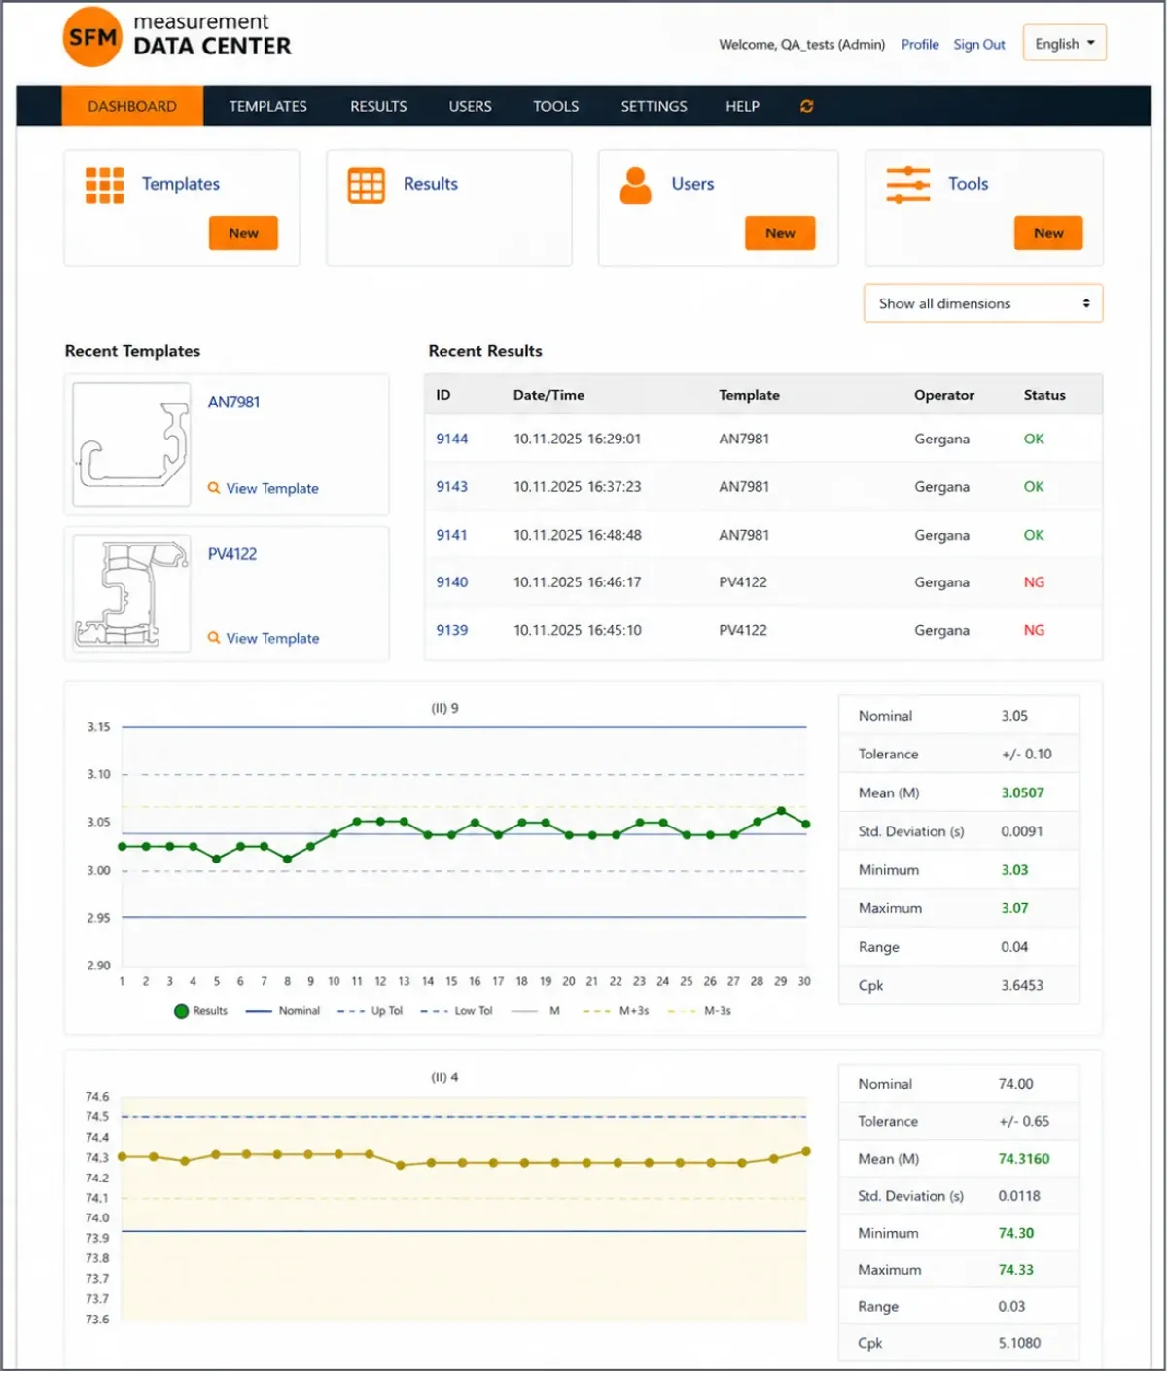Click View Template for PV4122

pyautogui.click(x=272, y=638)
